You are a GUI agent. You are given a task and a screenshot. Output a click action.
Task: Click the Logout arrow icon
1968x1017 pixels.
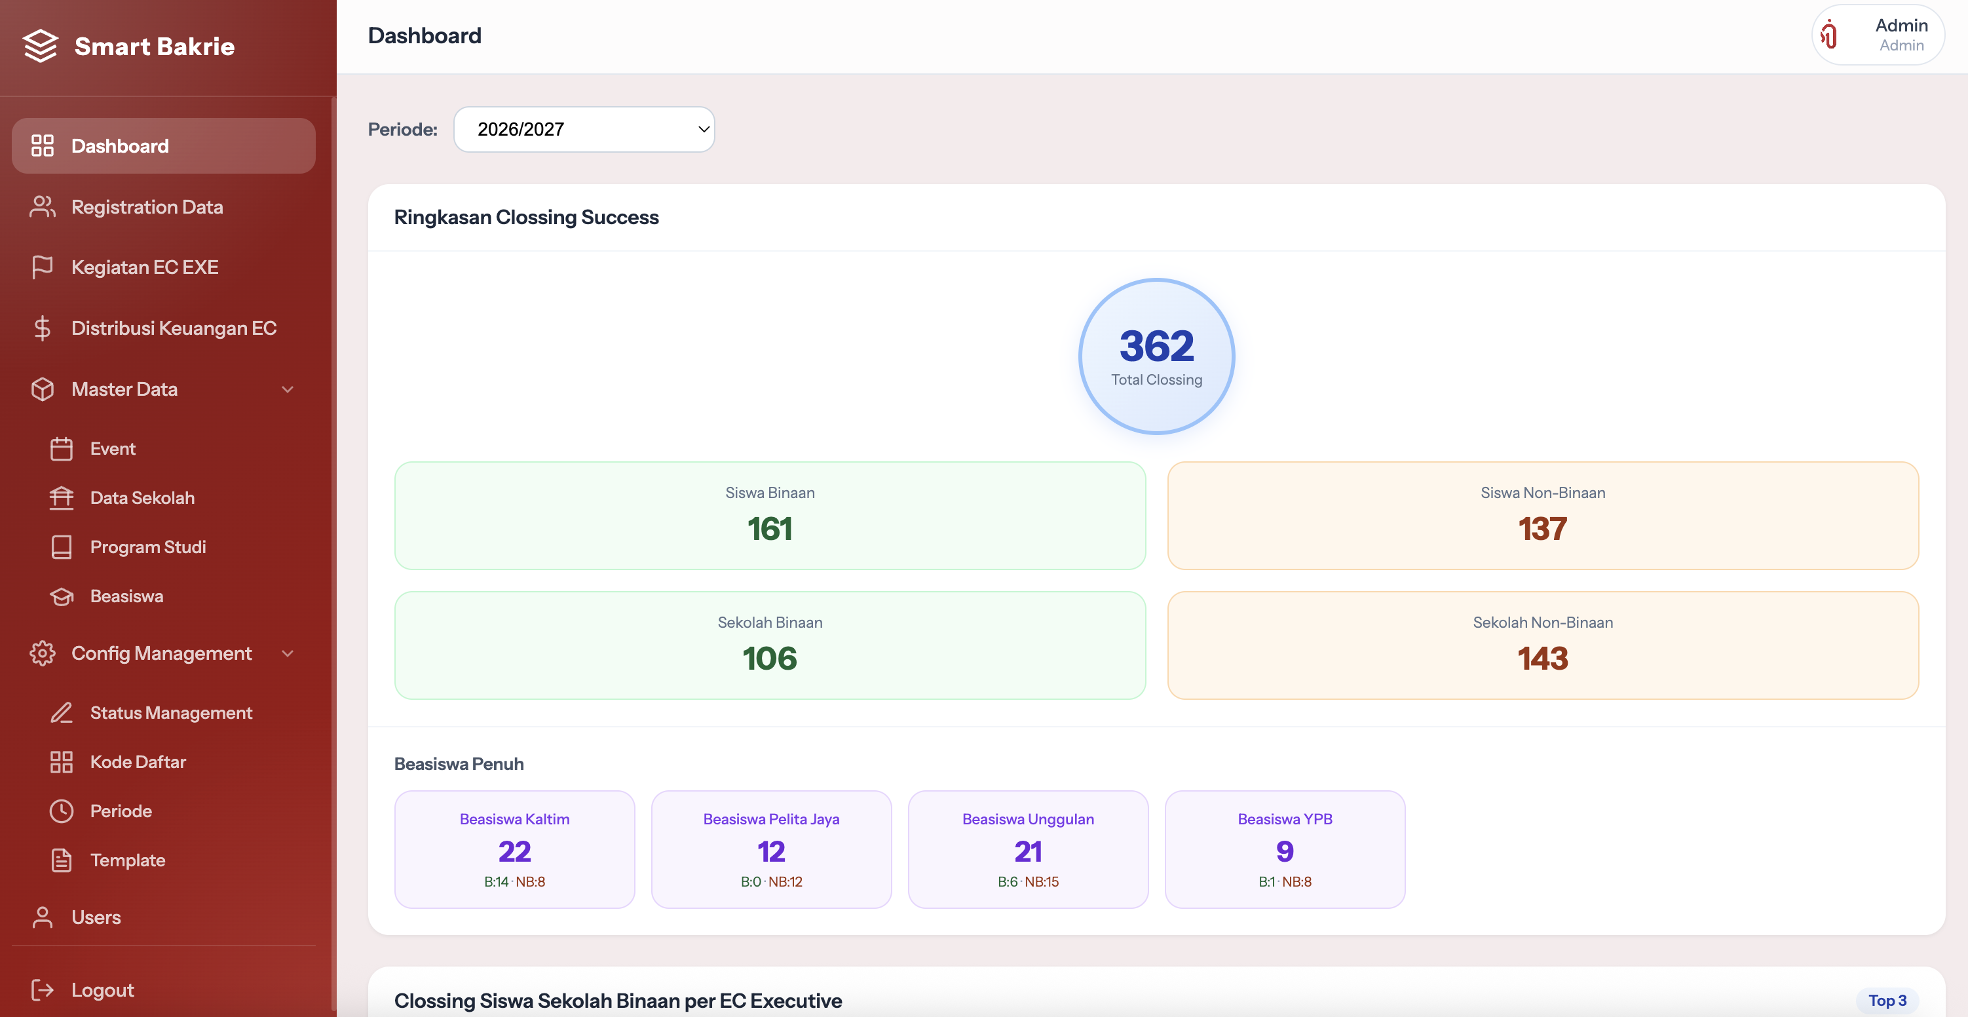click(43, 990)
